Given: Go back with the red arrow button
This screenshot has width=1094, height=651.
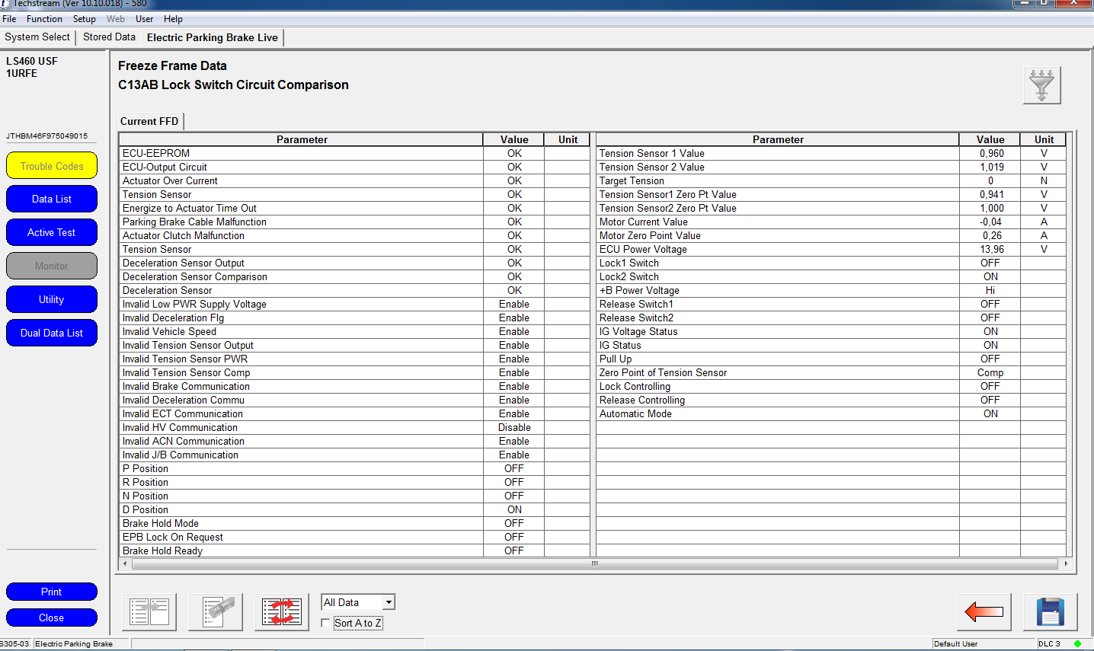Looking at the screenshot, I should coord(984,612).
